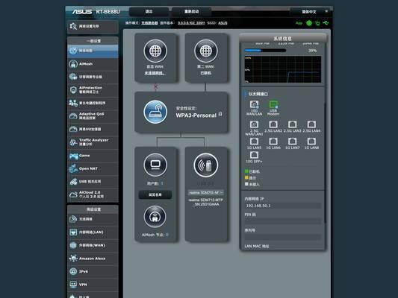Open USB applications sidebar item

tap(93, 182)
